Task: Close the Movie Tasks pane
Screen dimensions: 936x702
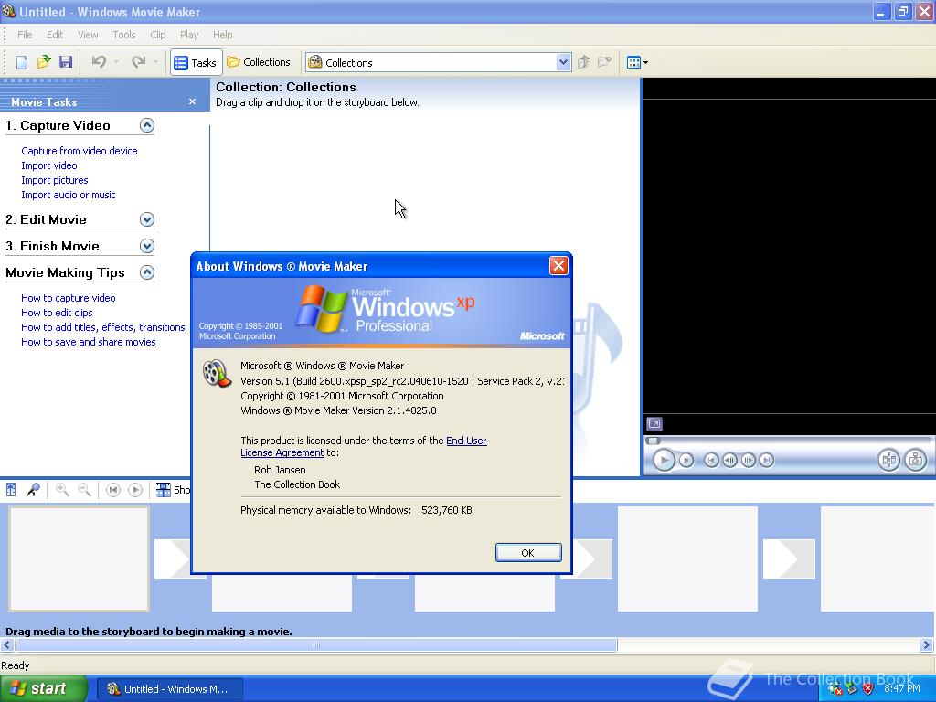Action: pos(192,101)
